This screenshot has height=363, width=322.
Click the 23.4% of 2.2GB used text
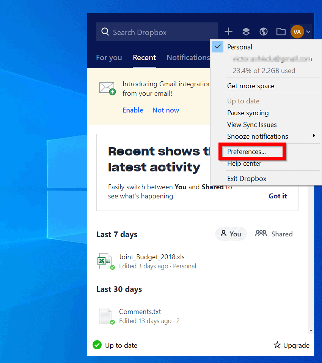(264, 71)
